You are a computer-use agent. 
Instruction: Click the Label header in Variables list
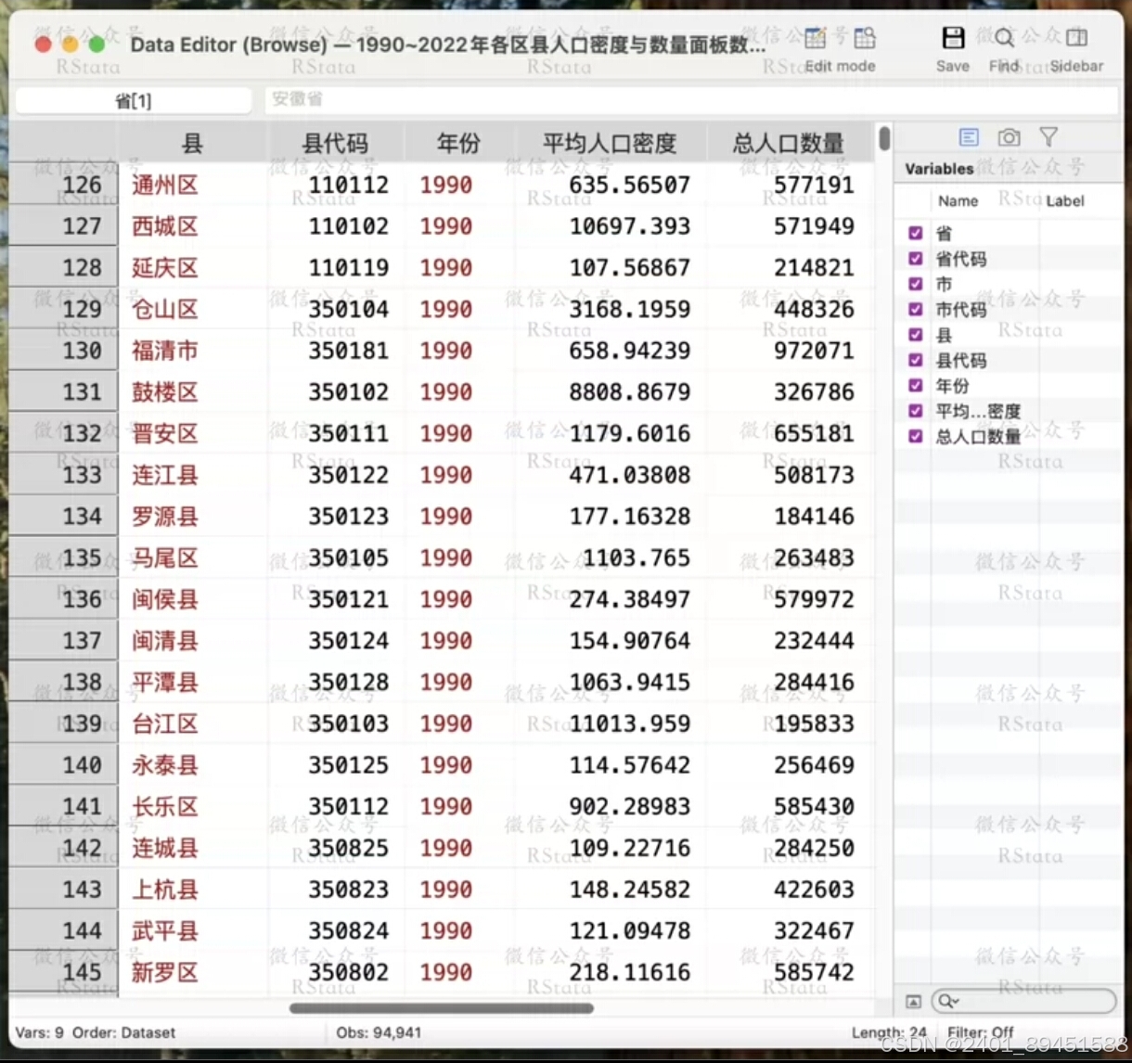pos(1065,200)
